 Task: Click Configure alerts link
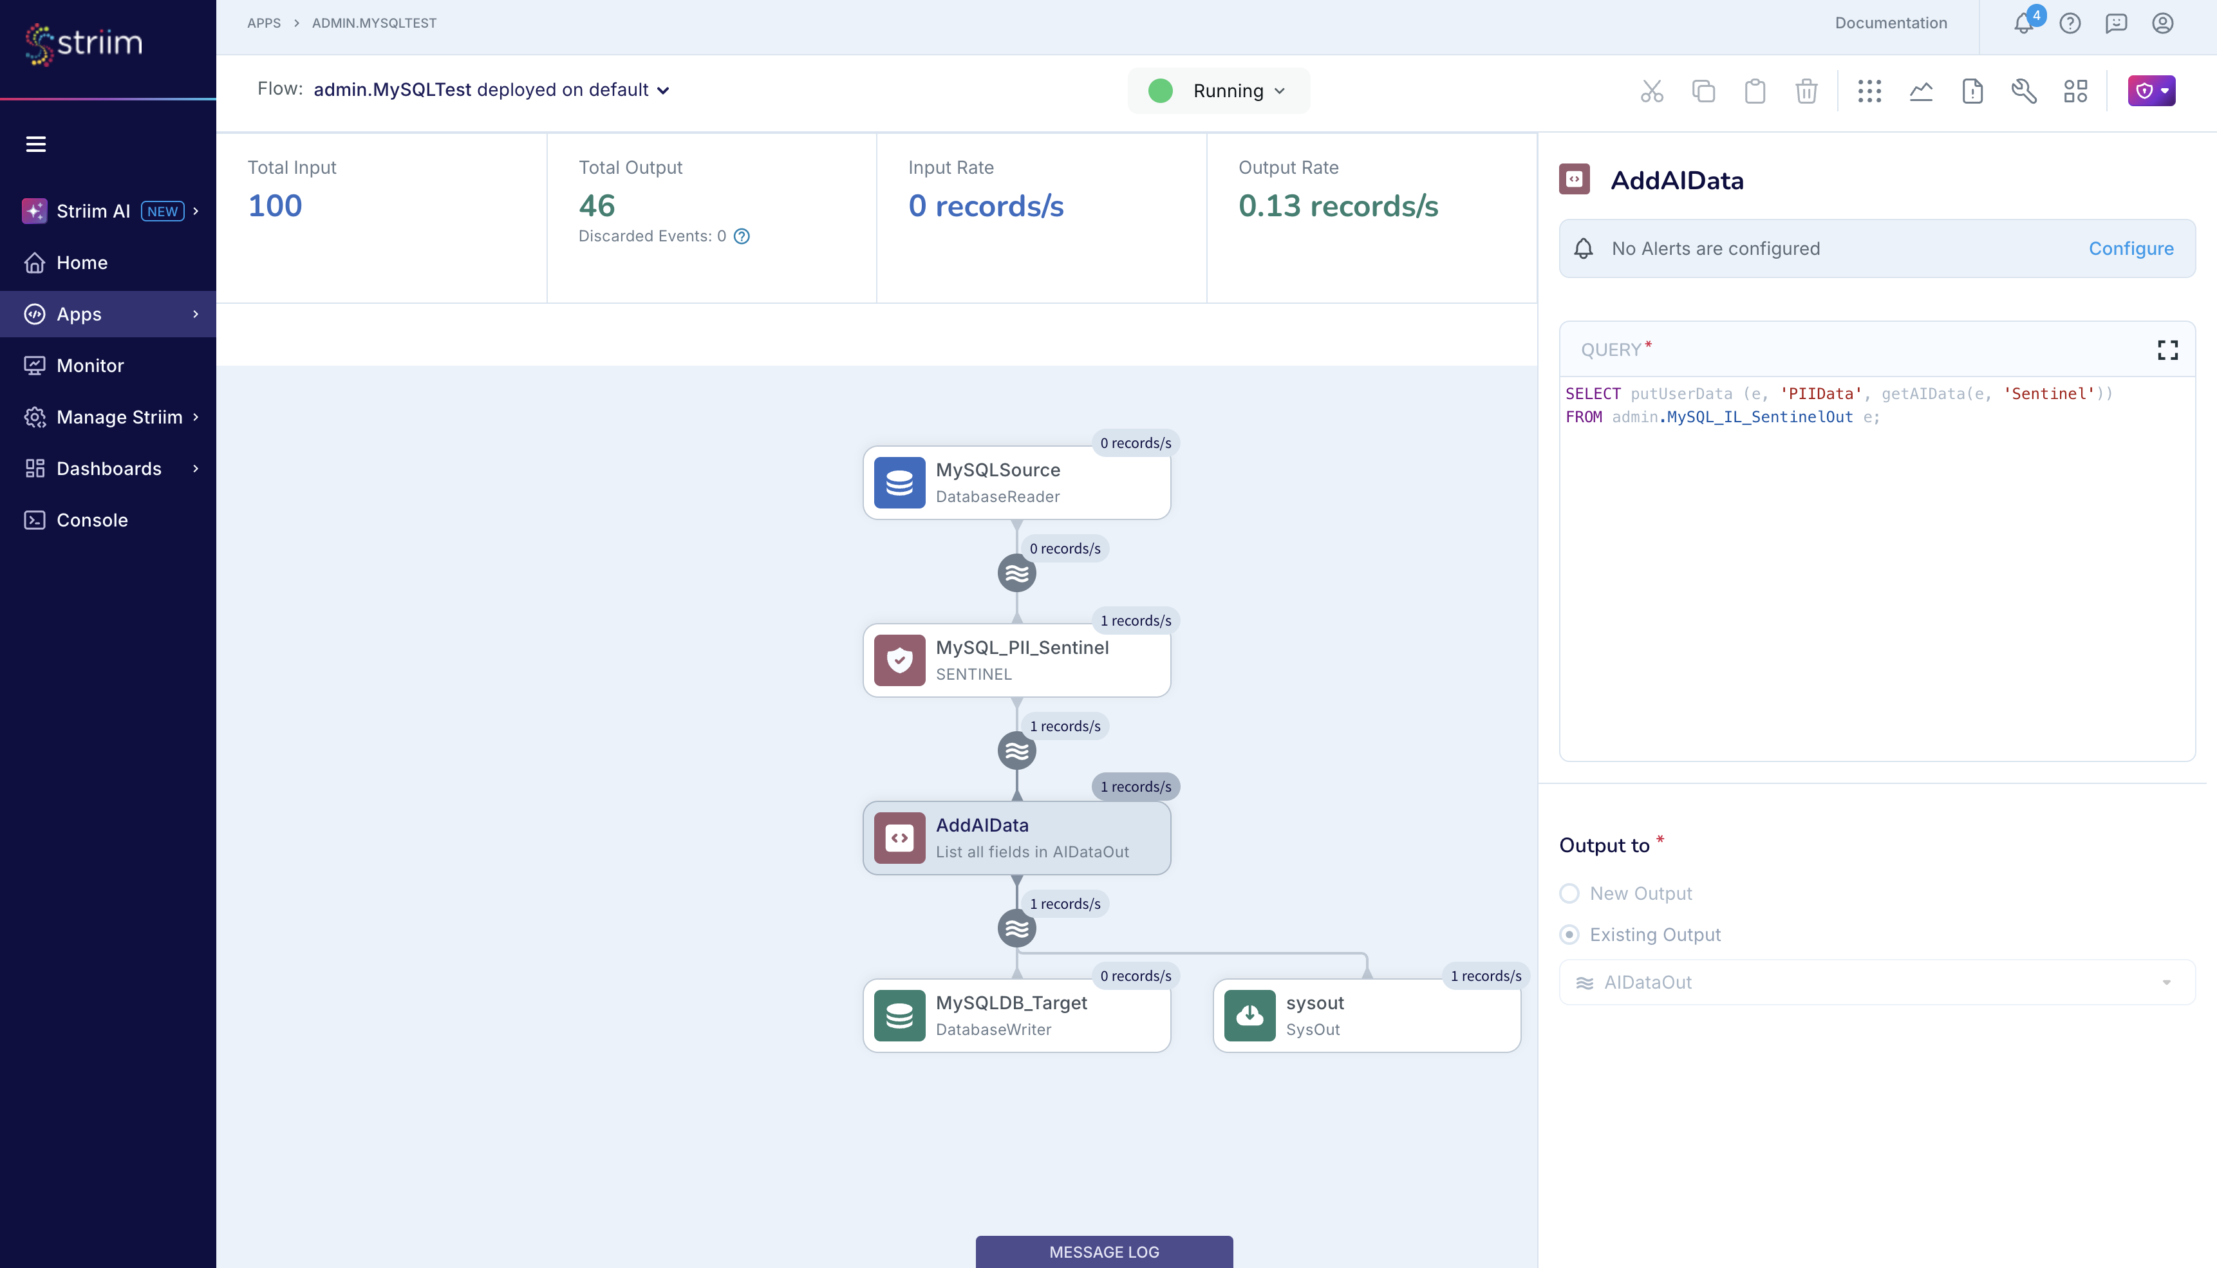[2130, 248]
